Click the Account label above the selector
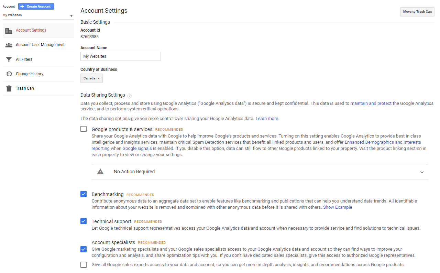Viewport: 440px width, 273px height. pyautogui.click(x=9, y=7)
